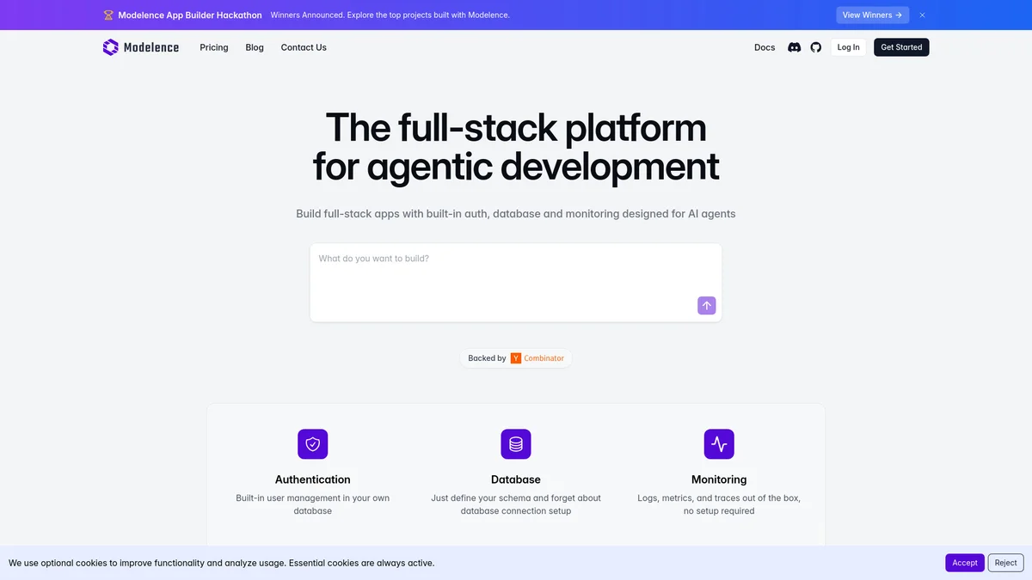Click the Database cylinder icon
Viewport: 1032px width, 580px height.
tap(516, 444)
